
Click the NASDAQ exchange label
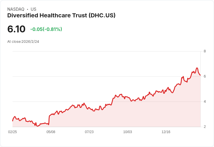tap(16, 9)
